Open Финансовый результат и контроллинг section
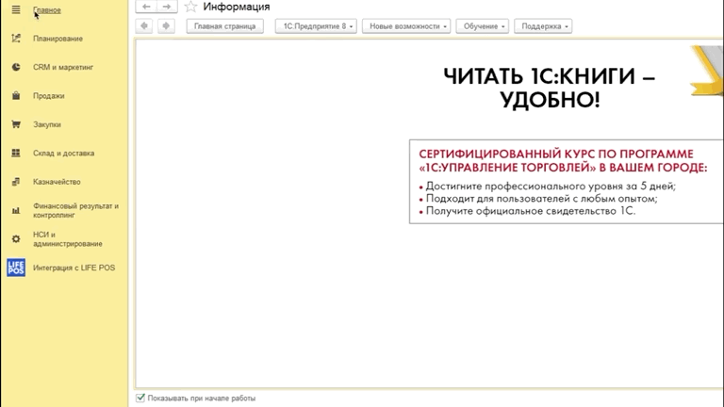 [x=75, y=210]
